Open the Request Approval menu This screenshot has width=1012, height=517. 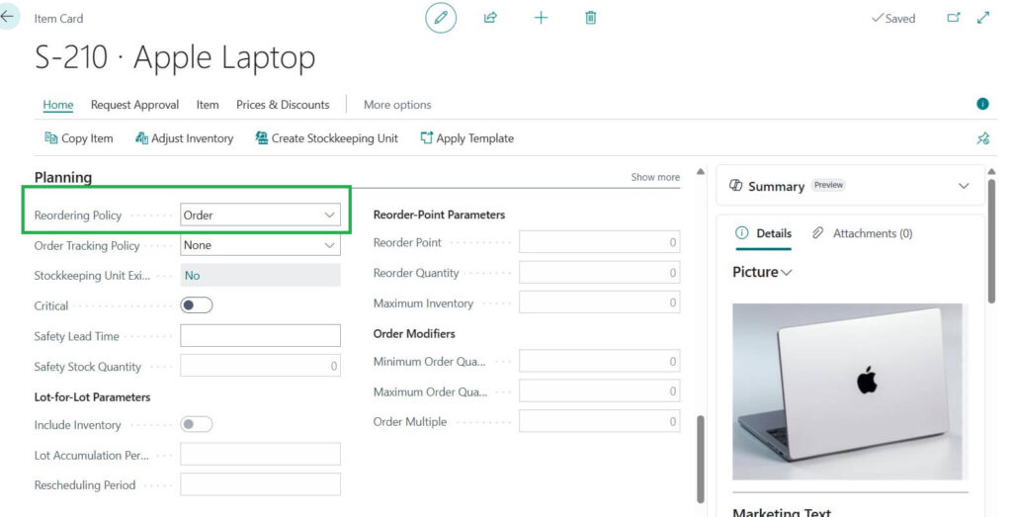pos(134,105)
